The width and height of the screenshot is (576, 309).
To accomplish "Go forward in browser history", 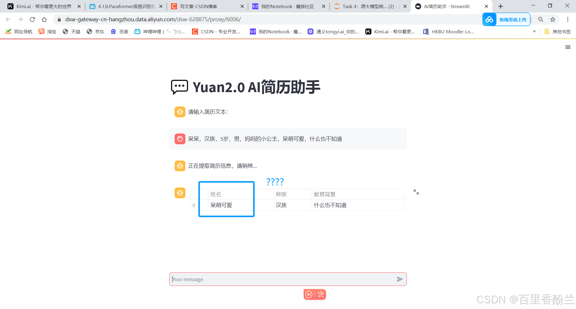I will coord(20,19).
